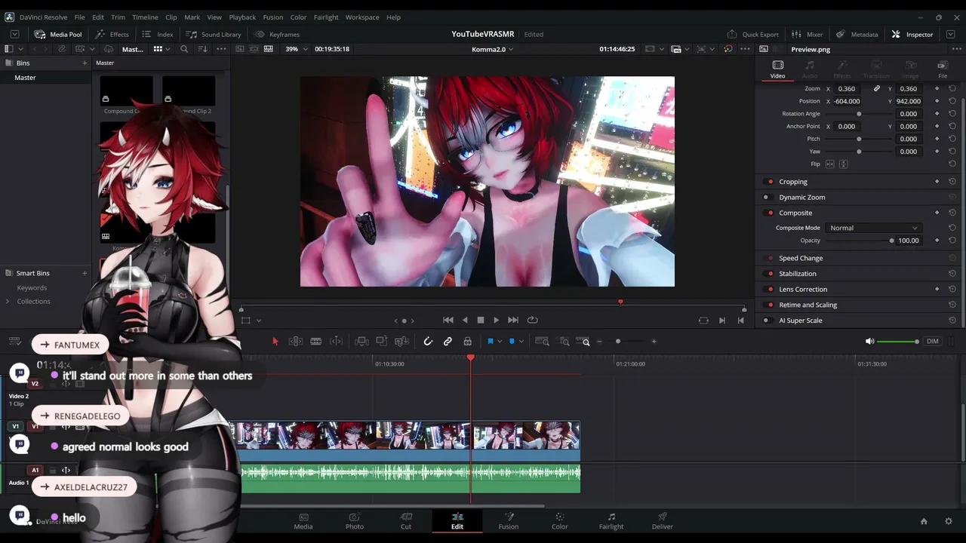Select the arrow Selection Mode tool
This screenshot has width=966, height=543.
tap(275, 342)
